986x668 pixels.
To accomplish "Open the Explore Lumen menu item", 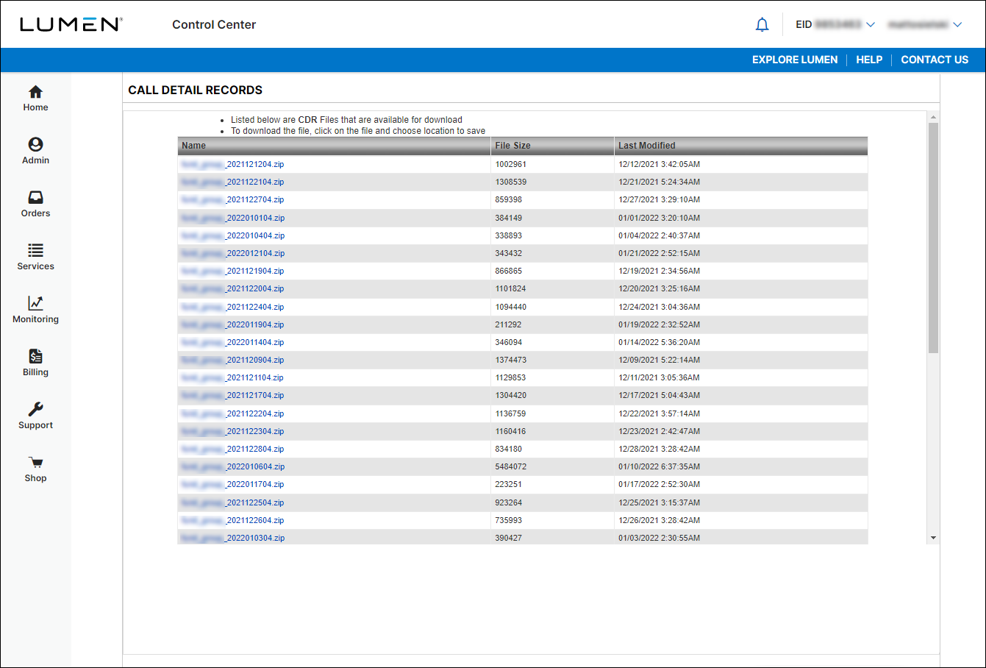I will click(x=795, y=60).
